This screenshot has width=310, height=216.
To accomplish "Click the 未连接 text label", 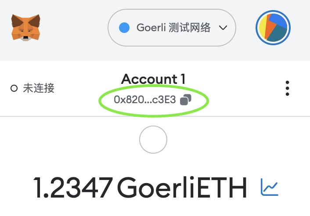I will point(39,88).
